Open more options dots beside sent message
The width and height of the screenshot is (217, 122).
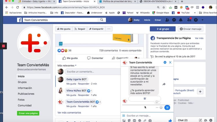point(157,108)
